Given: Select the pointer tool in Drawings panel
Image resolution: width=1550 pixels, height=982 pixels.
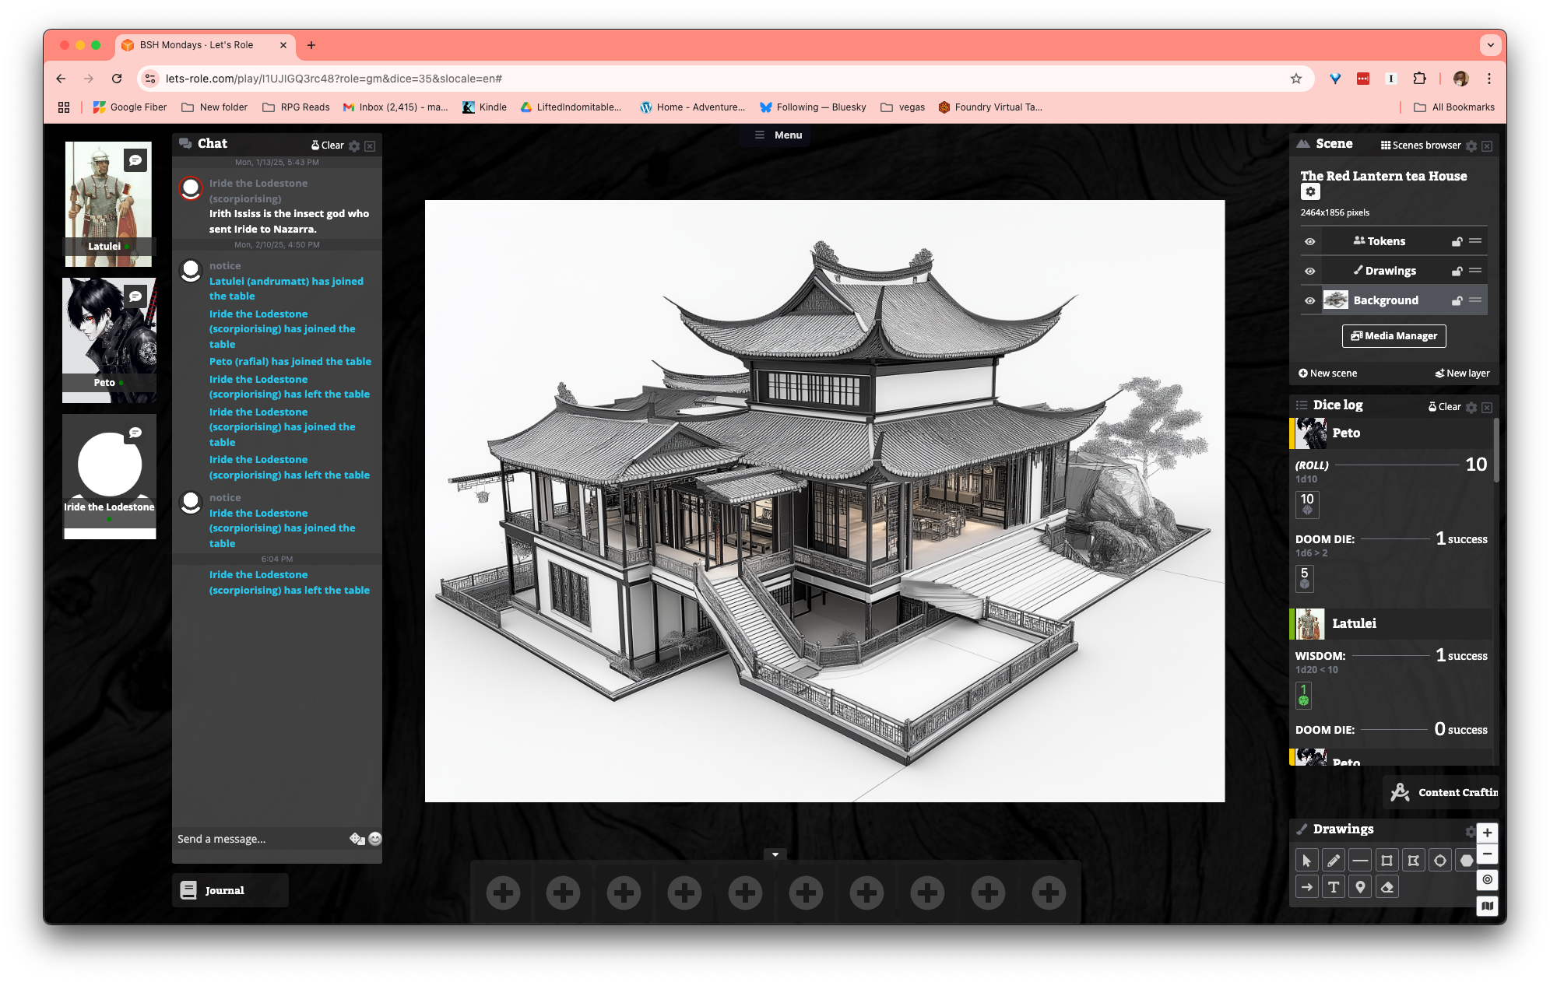Looking at the screenshot, I should coord(1307,861).
